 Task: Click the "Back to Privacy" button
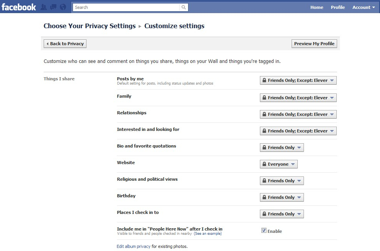point(65,44)
